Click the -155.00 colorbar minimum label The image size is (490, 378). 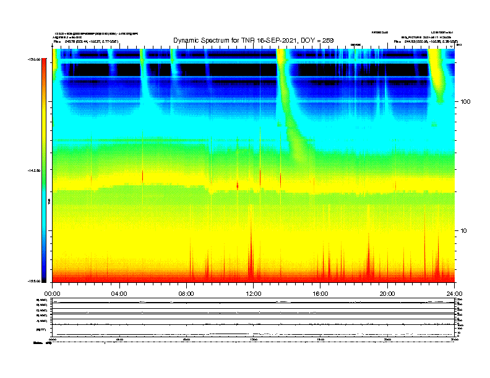(34, 281)
